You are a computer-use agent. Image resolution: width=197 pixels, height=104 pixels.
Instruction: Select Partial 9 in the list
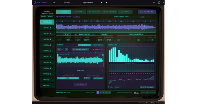pyautogui.click(x=47, y=68)
